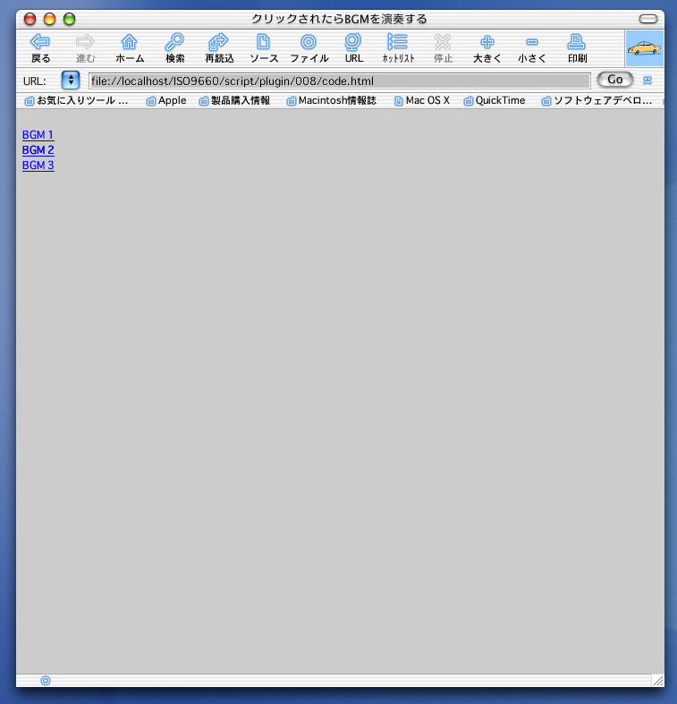Viewport: 677px width, 704px height.
Task: Open the ホットリスト hotlist
Action: pos(398,47)
